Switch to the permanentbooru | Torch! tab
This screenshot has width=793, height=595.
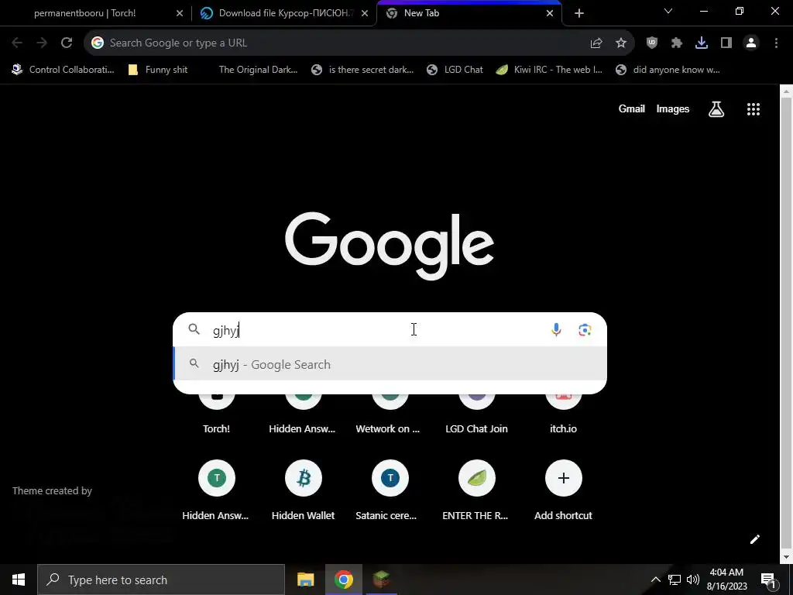click(85, 13)
